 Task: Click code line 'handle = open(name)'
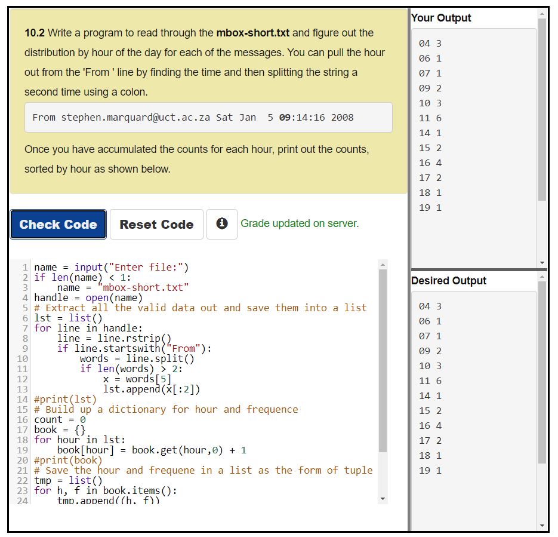[x=88, y=297]
